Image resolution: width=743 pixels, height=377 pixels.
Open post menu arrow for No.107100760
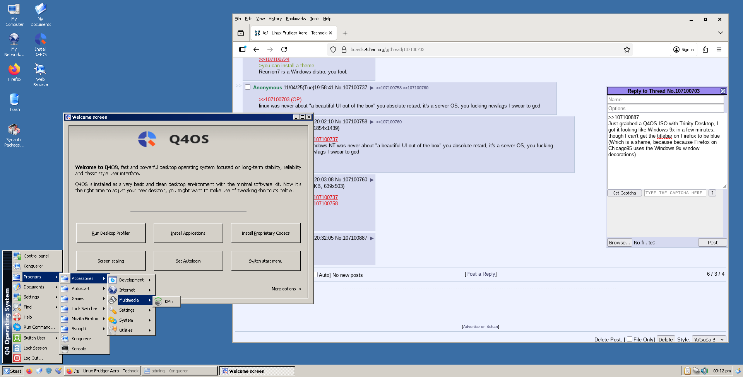371,180
